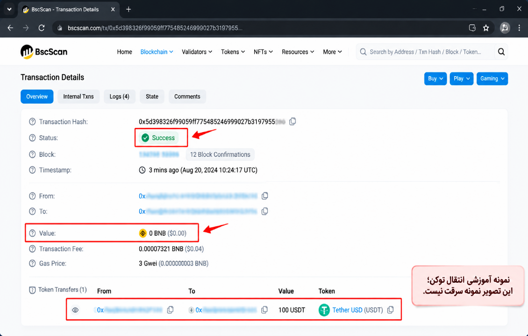Click the BscScan logo
This screenshot has width=528, height=336.
[44, 52]
